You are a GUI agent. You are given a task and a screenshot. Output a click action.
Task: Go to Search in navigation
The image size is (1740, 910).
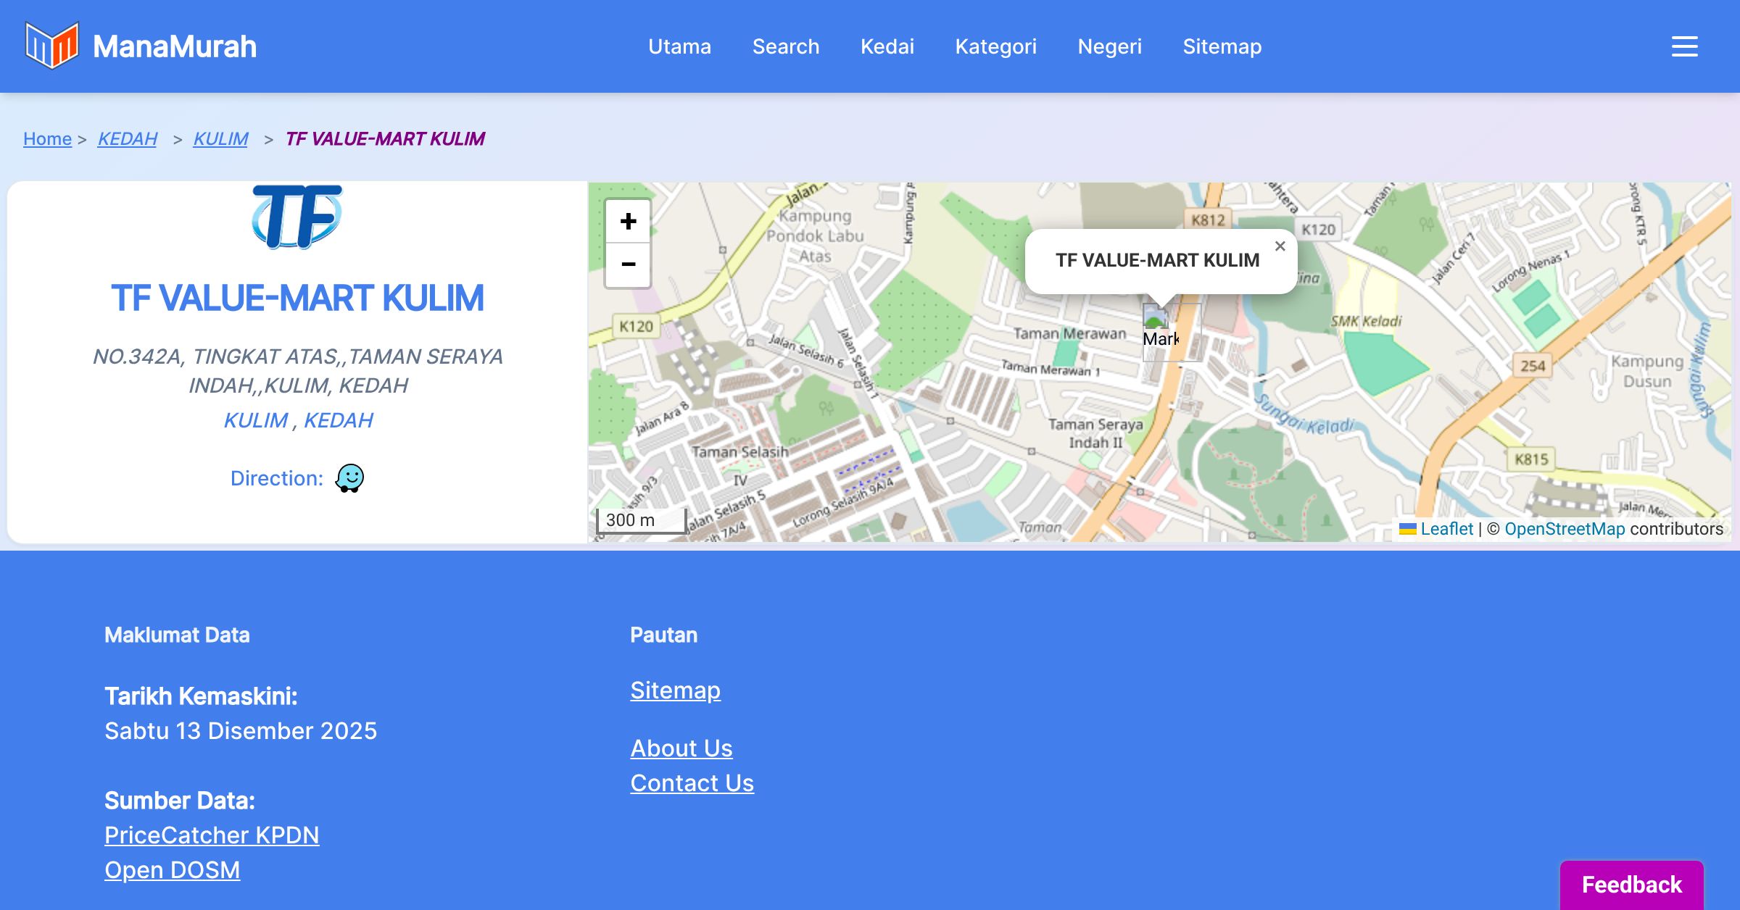[x=785, y=46]
